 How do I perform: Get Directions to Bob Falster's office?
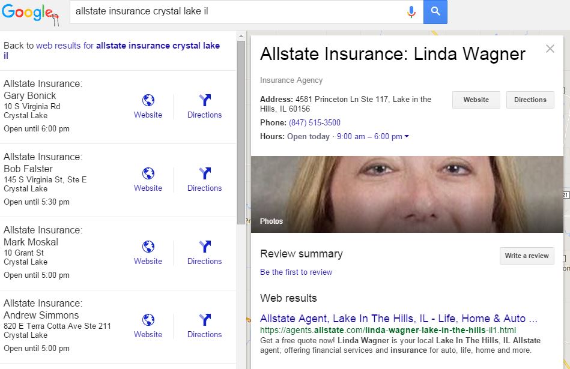[204, 174]
